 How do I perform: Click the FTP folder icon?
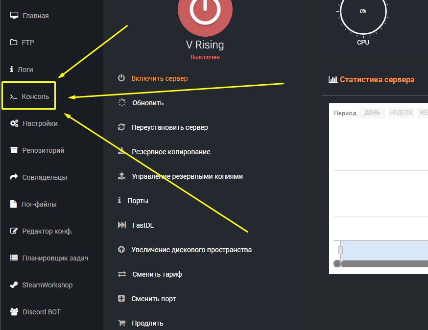(14, 43)
